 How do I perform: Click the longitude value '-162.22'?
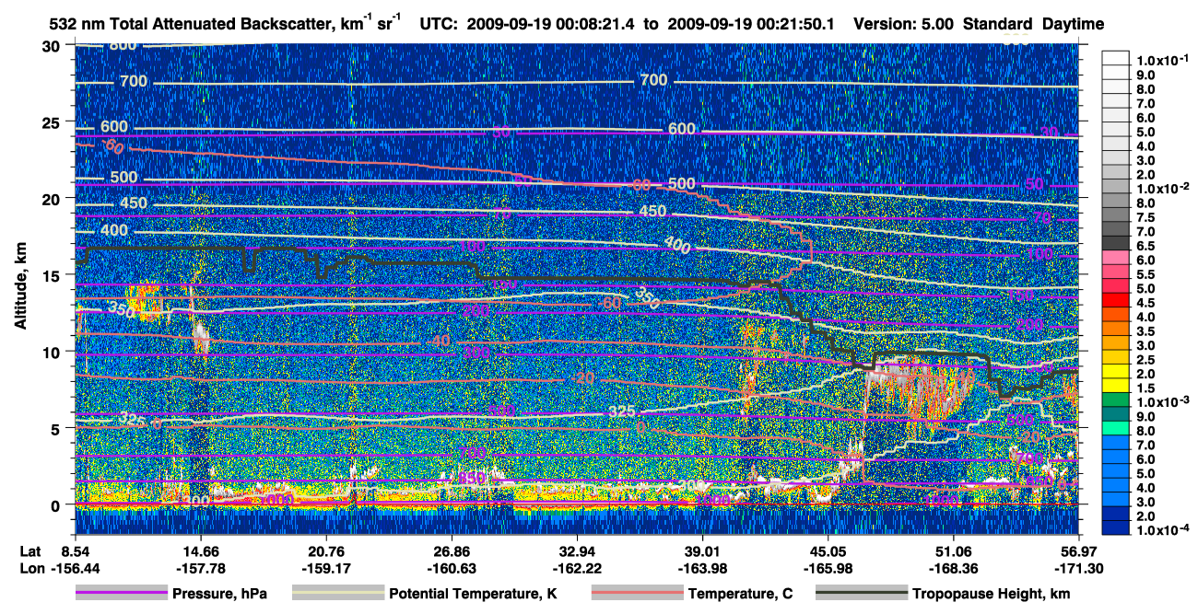[x=576, y=567]
